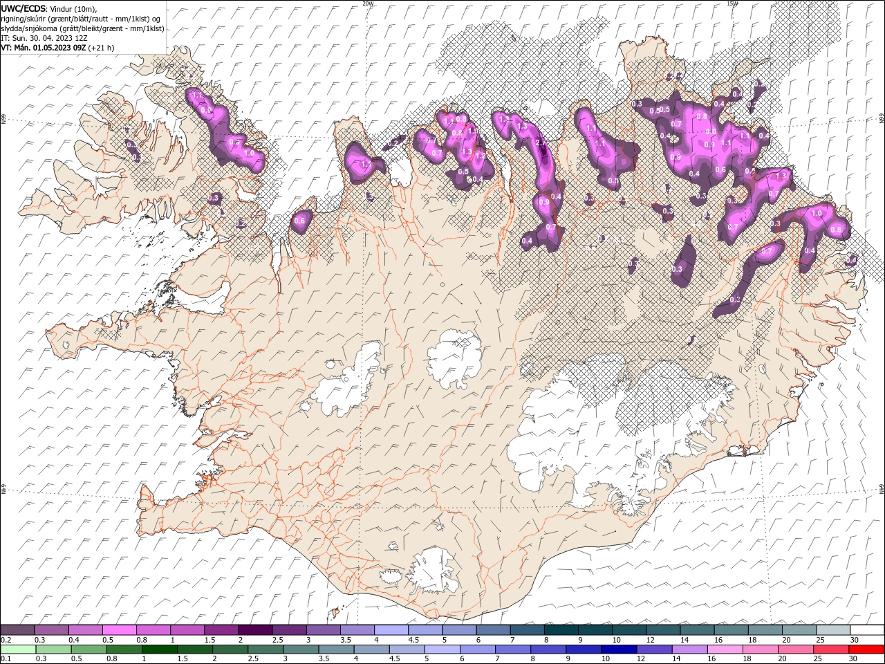Click the '20W' longitude label

[x=368, y=3]
